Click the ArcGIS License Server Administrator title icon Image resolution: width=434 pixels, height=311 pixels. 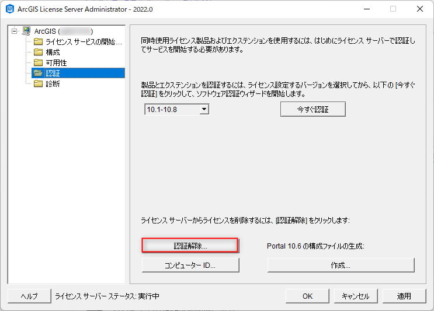pyautogui.click(x=10, y=9)
